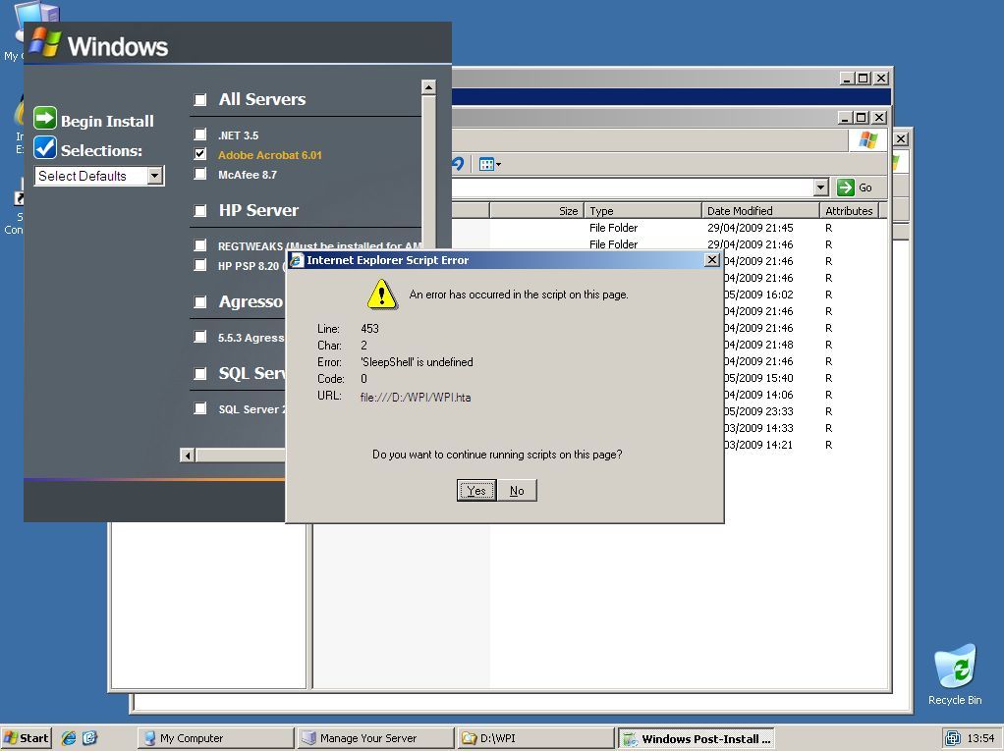Click the Adobe Acrobat 6.01 label
This screenshot has width=1004, height=751.
coord(269,155)
